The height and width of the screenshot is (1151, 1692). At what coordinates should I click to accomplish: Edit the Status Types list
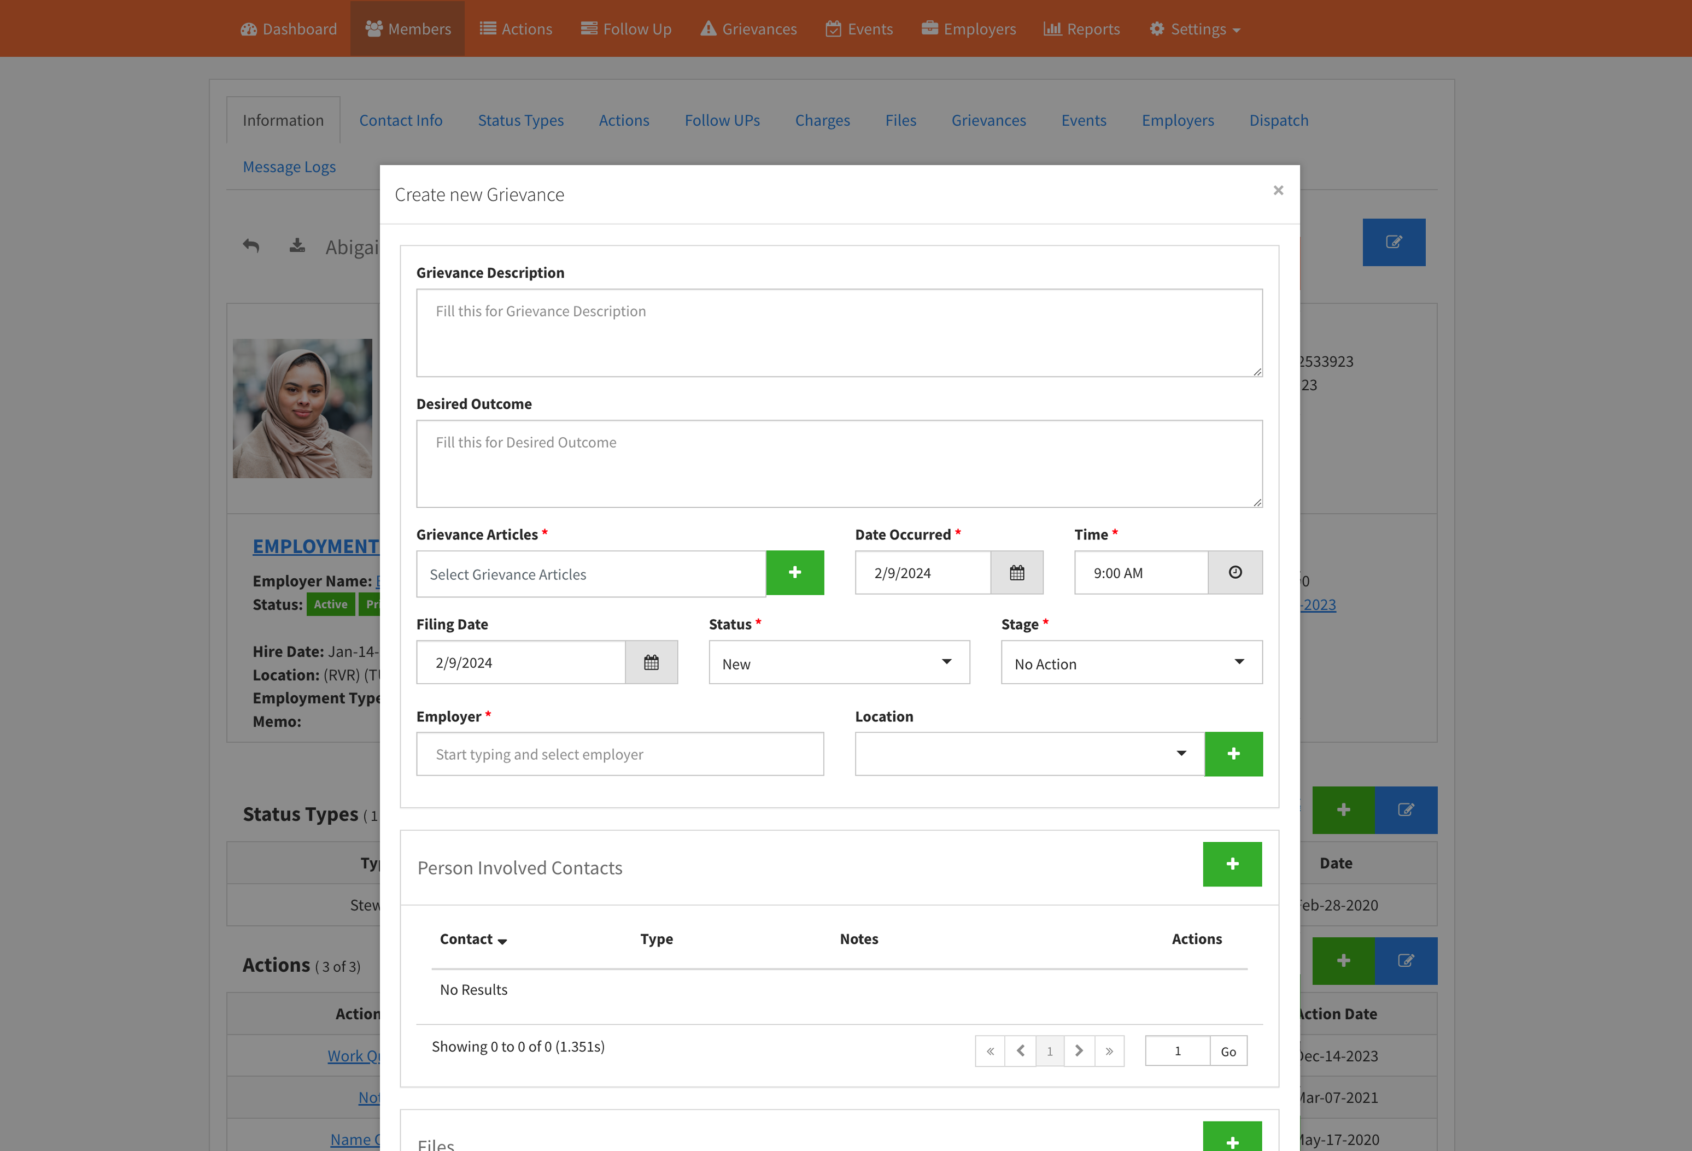1406,809
